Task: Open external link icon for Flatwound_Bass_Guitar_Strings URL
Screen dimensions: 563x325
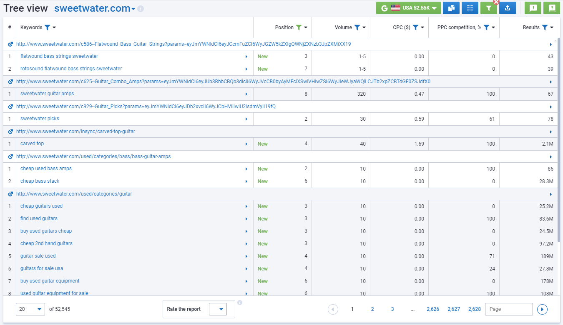Action: click(x=10, y=44)
